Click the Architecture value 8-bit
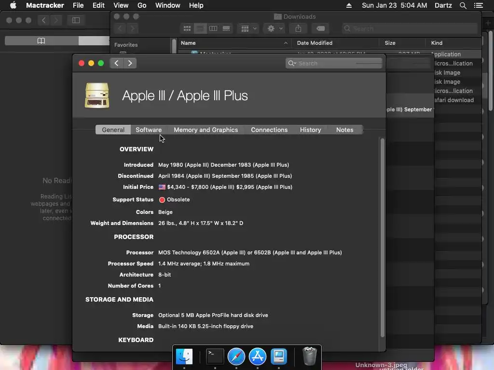 click(165, 275)
